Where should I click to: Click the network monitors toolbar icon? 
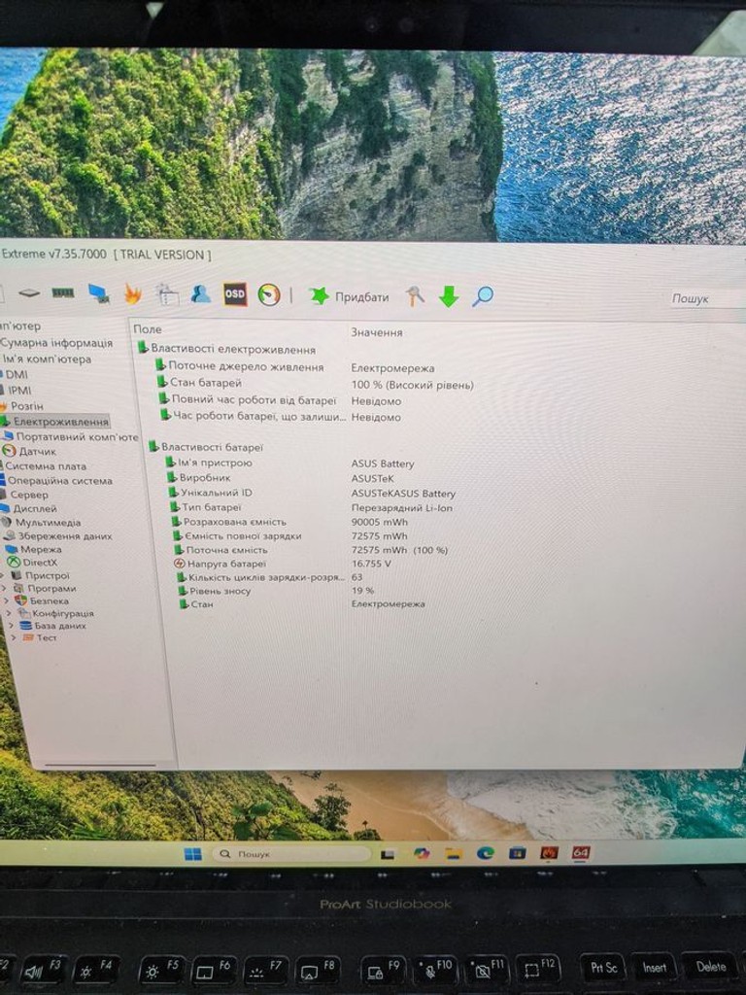(98, 293)
